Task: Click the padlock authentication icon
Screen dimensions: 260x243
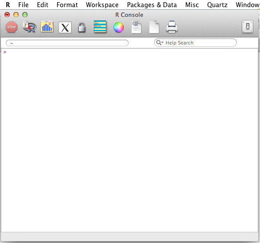Action: pyautogui.click(x=82, y=27)
